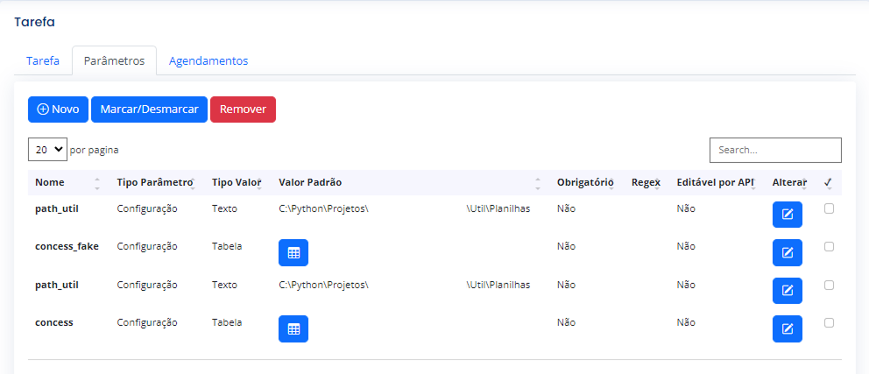Open table icon for concess_fake row
The width and height of the screenshot is (869, 374).
tap(293, 252)
